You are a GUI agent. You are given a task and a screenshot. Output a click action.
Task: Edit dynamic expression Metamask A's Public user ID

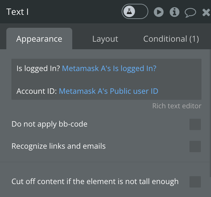pos(109,91)
